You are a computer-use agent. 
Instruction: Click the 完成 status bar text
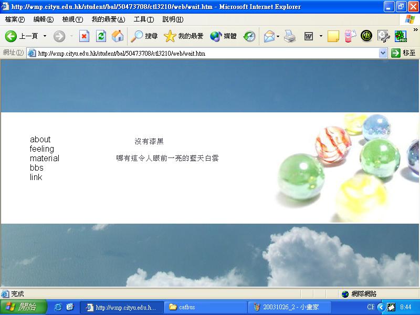tap(17, 294)
